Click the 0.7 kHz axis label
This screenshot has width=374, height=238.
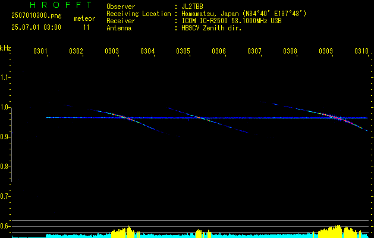pyautogui.click(x=4, y=196)
